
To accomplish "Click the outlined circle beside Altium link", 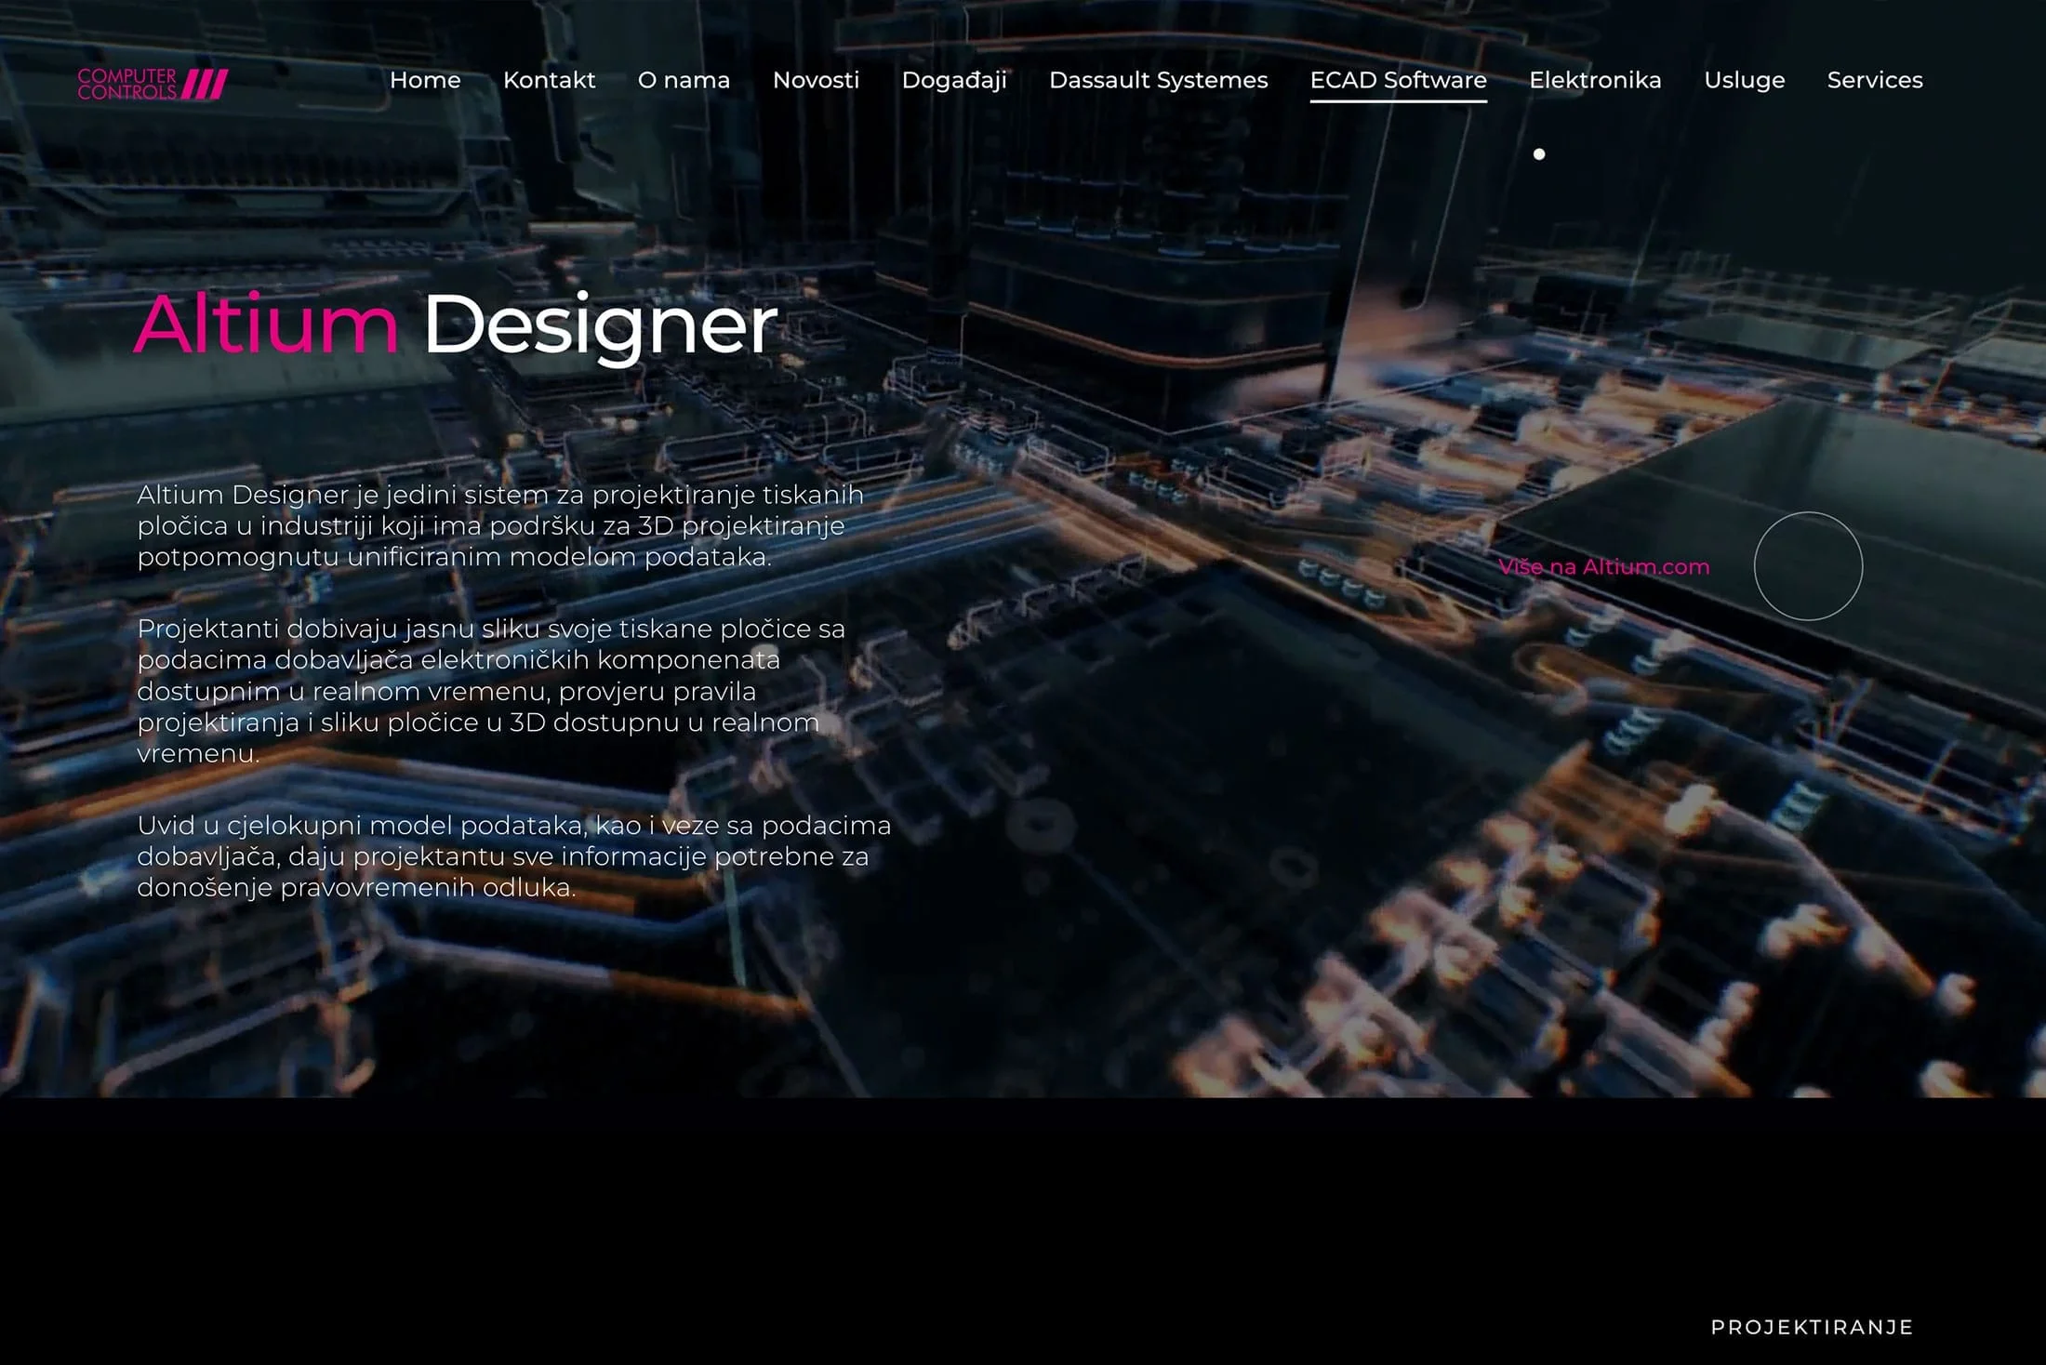I will click(x=1807, y=566).
